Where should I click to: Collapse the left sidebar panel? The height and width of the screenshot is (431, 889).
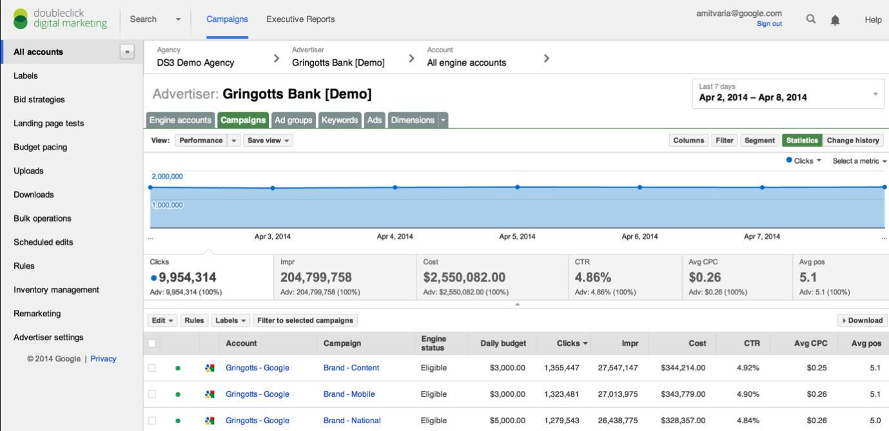point(127,52)
